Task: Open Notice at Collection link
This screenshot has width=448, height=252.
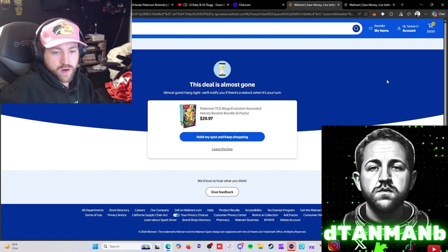Action: [x=265, y=215]
